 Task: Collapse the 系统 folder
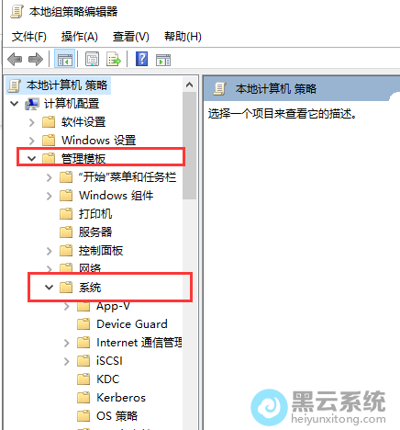[x=49, y=288]
